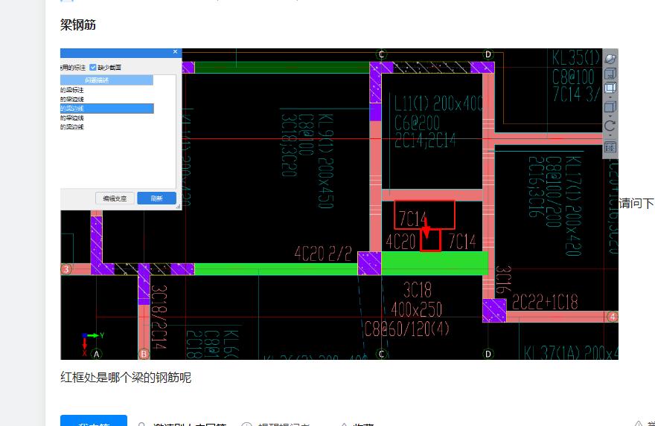The image size is (655, 426).
Task: Click axis bubble A at bottom
Action: point(97,354)
